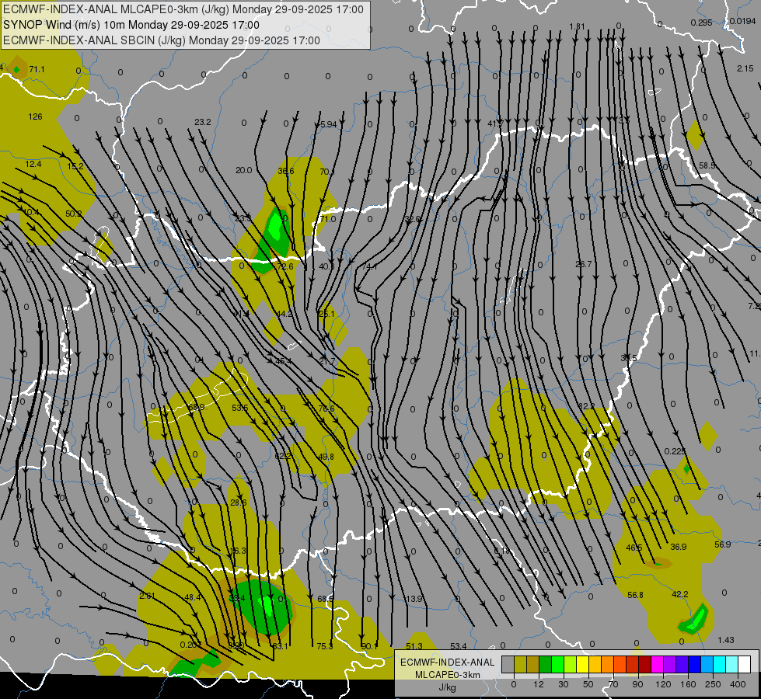Image resolution: width=761 pixels, height=699 pixels.
Task: Pick the dark red legend swatch near 90
Action: tap(645, 664)
